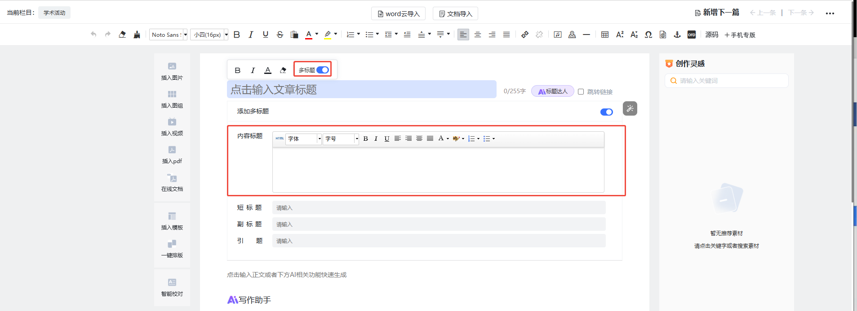Click the special character omega icon
This screenshot has height=311, width=857.
coord(648,35)
